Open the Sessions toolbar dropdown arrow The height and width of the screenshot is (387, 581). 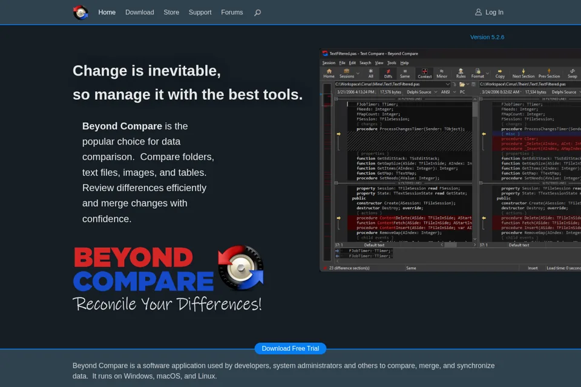(x=358, y=73)
